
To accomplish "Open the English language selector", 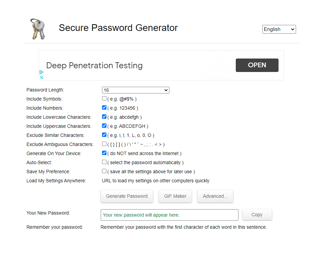I will [279, 29].
